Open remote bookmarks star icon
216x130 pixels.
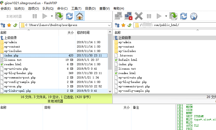(123, 25)
